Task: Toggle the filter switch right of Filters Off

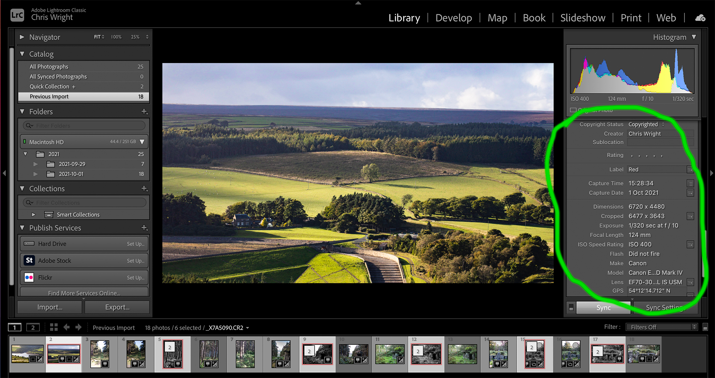Action: click(x=705, y=327)
